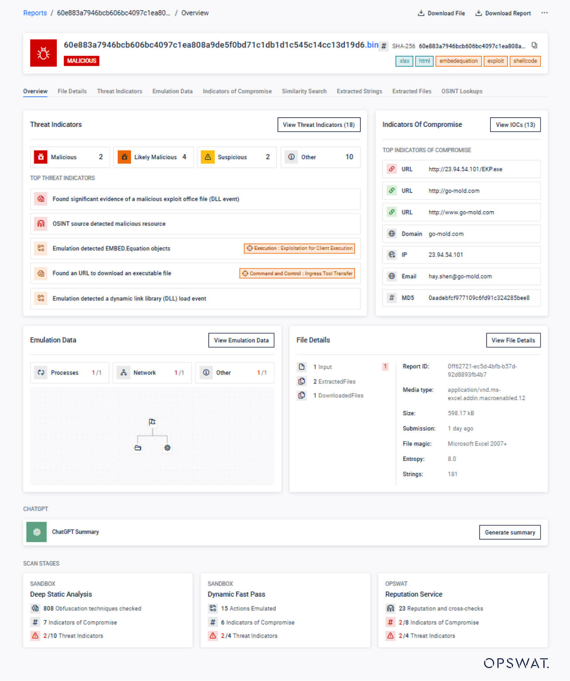The width and height of the screenshot is (570, 681).
Task: Click the red malicious bug icon
Action: coord(44,53)
